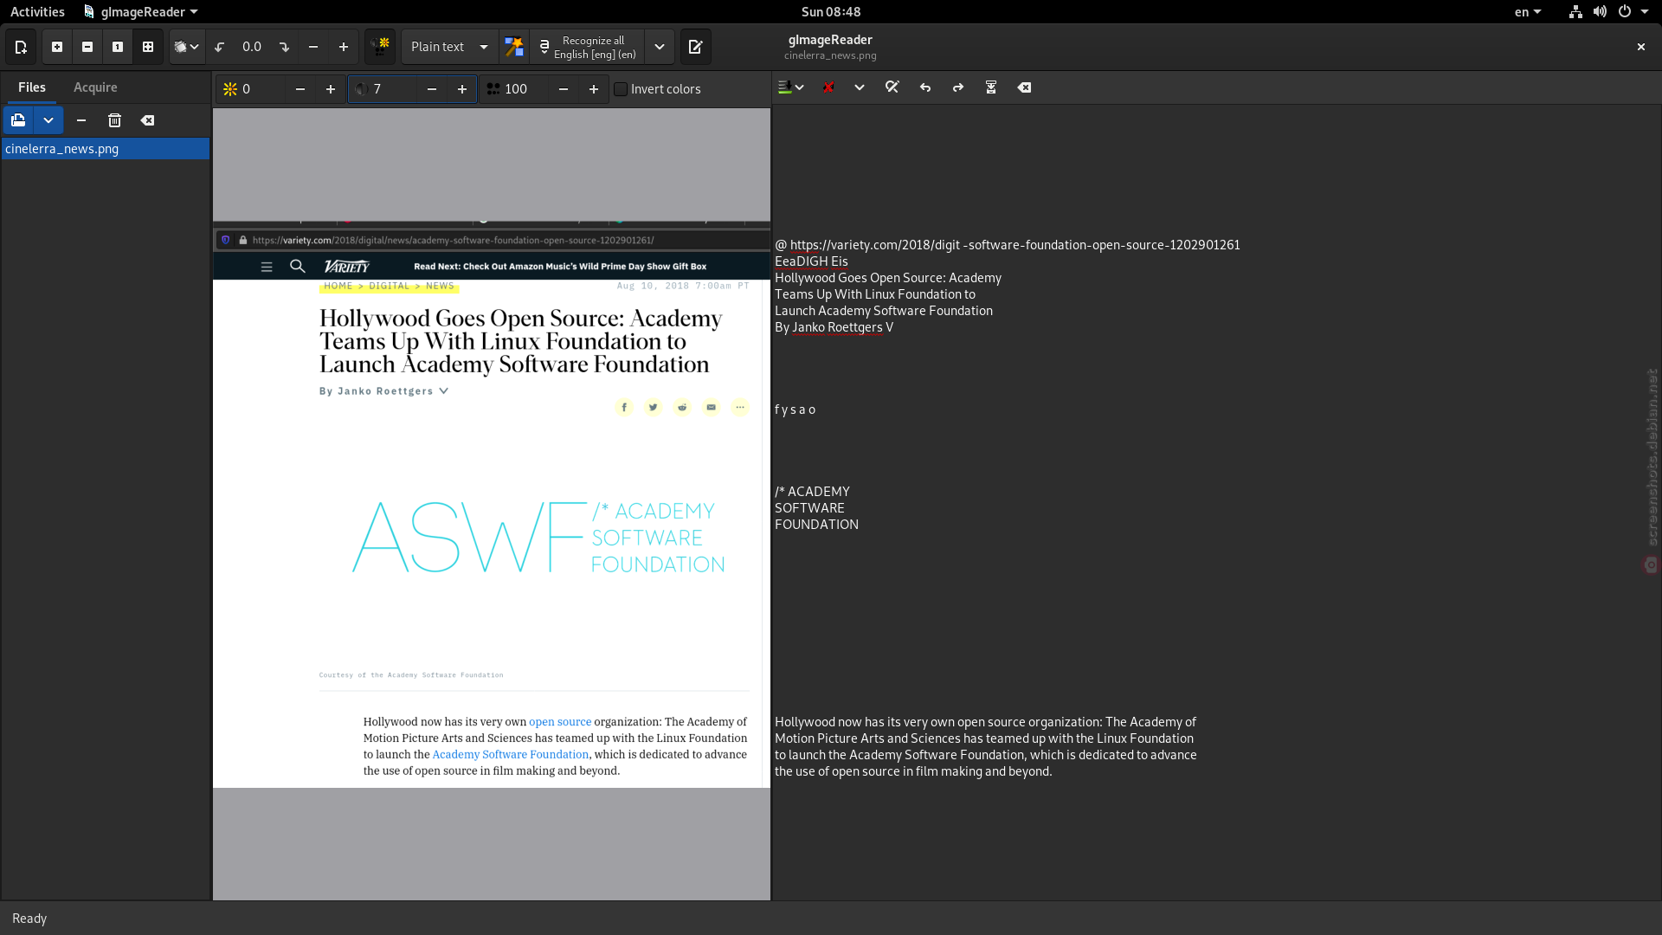Fit image to window (best fit)
Image resolution: width=1662 pixels, height=935 pixels.
pyautogui.click(x=148, y=47)
